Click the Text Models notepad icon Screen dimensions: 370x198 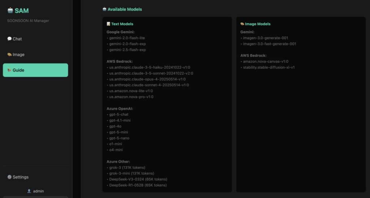click(108, 24)
